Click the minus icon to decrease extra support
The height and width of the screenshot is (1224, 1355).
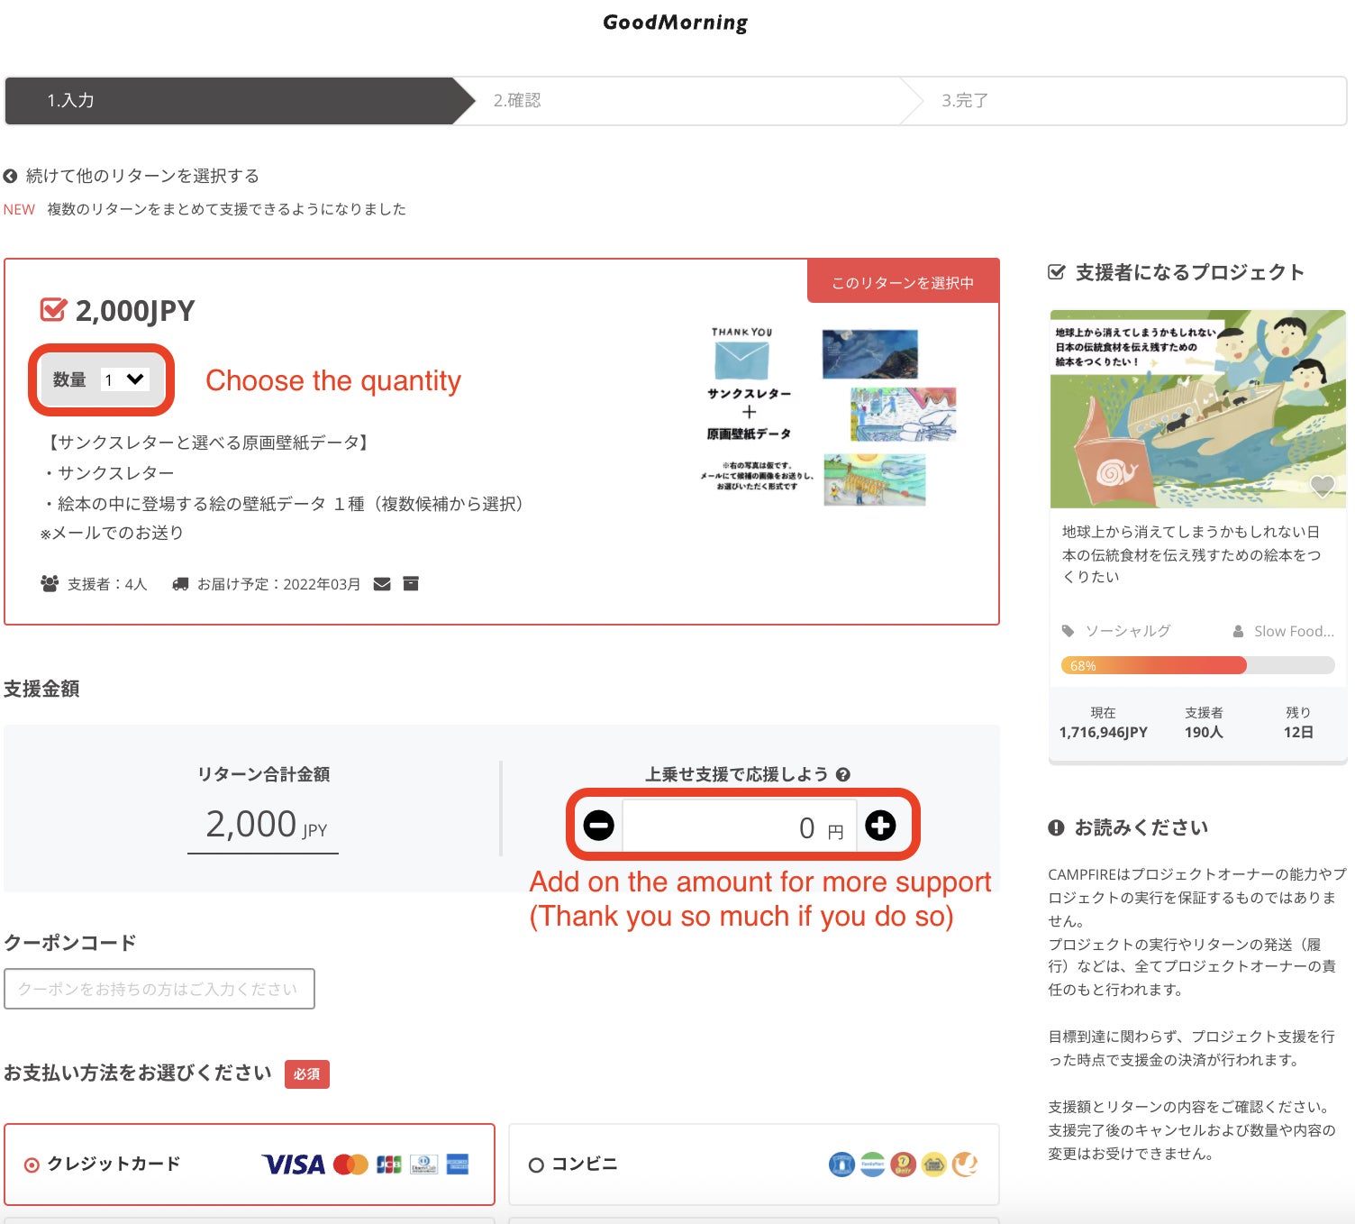(x=599, y=825)
